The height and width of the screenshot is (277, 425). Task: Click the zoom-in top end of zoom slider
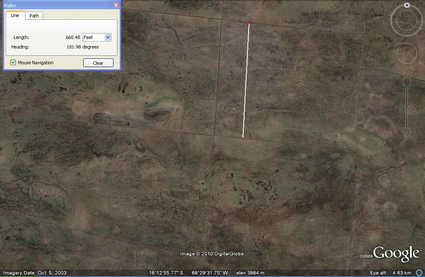point(407,81)
